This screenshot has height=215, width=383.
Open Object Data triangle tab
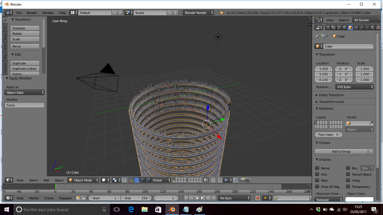tap(367, 27)
